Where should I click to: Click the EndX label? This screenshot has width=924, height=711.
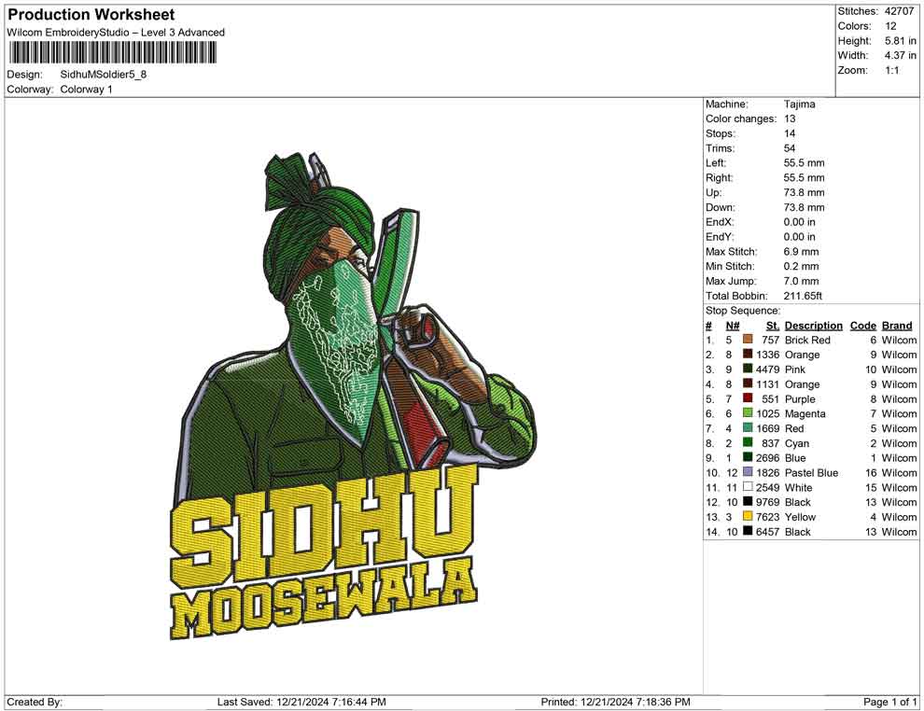[x=720, y=221]
